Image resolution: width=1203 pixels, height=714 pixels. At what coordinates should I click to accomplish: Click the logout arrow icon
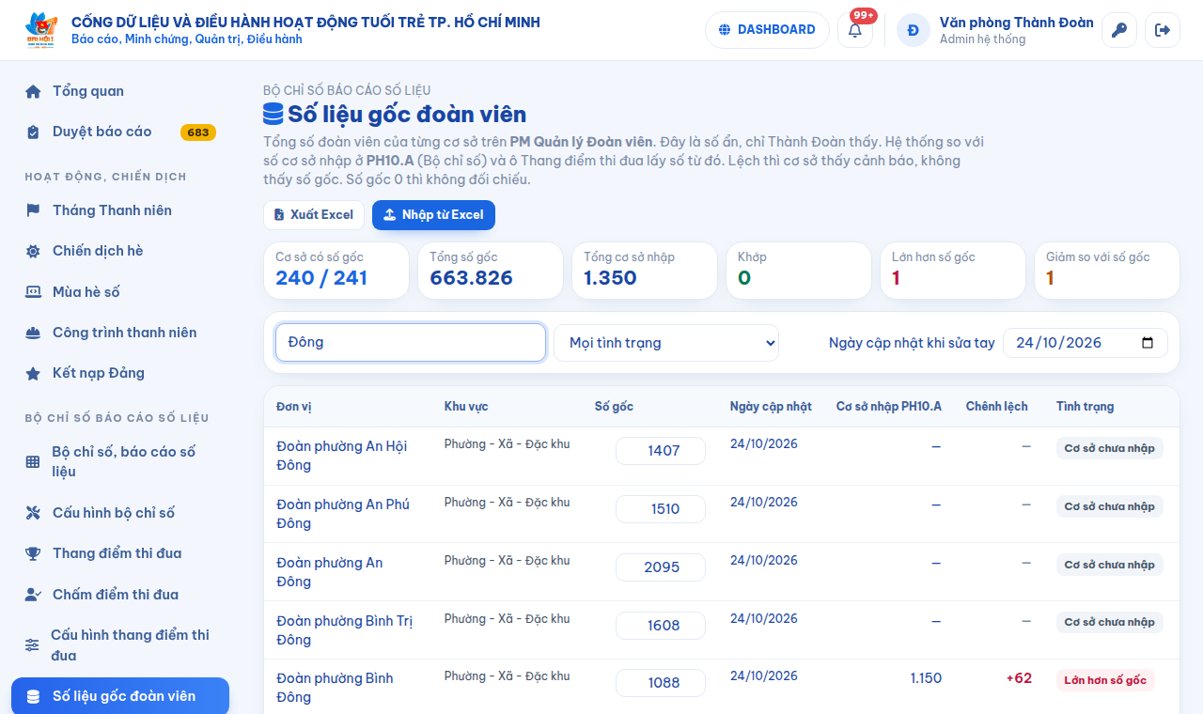(1163, 30)
